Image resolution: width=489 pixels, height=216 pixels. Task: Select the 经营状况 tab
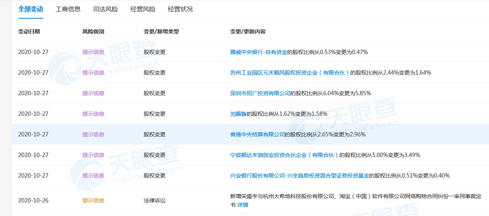pyautogui.click(x=180, y=9)
